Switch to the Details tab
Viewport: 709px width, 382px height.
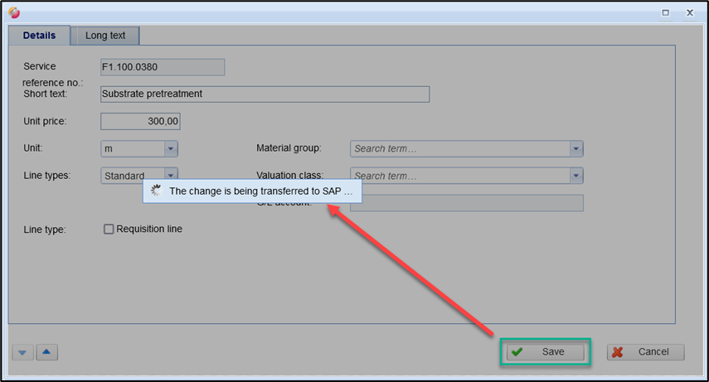coord(39,36)
